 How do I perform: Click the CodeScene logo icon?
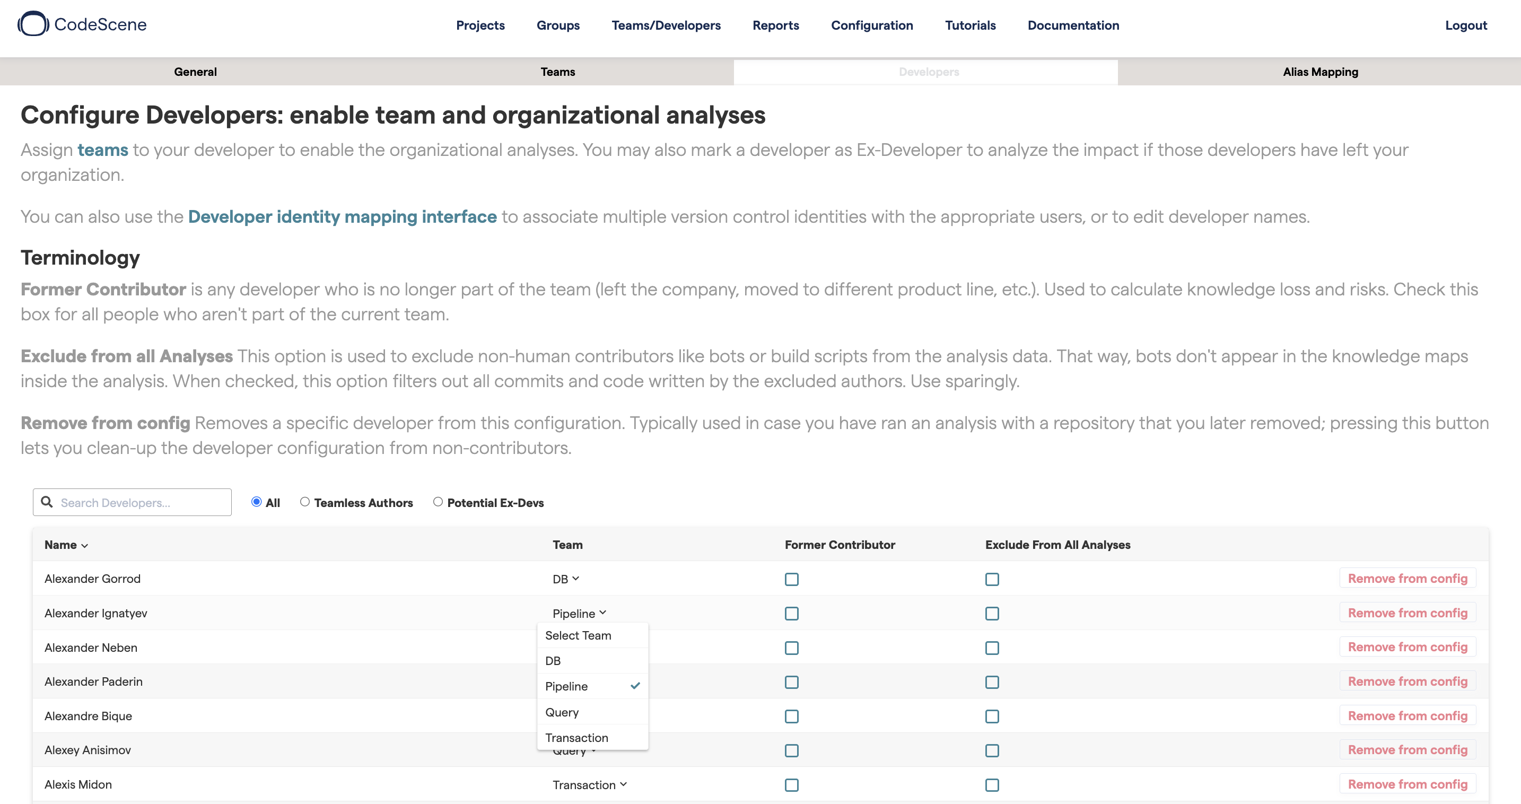[33, 24]
